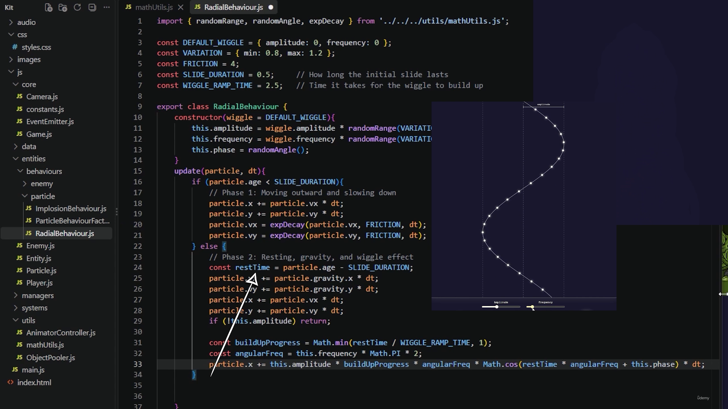
Task: Click unsaved dot on RadialBehaviour.js tab
Action: [x=271, y=7]
